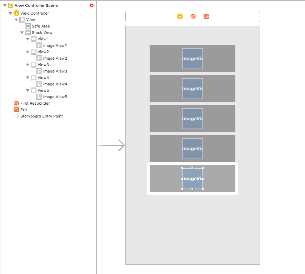
Task: Click the red issue badge on View Controller Scene
Action: [91, 5]
